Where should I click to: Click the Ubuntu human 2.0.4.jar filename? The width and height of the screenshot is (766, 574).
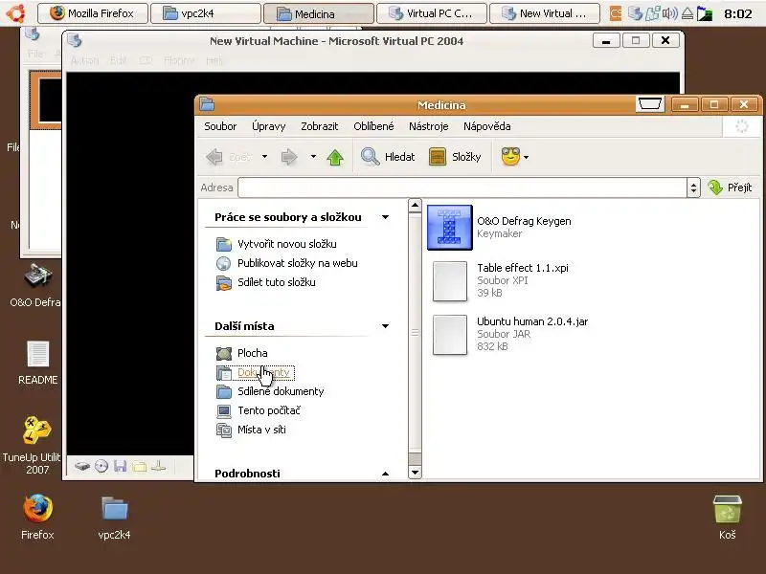click(x=532, y=321)
